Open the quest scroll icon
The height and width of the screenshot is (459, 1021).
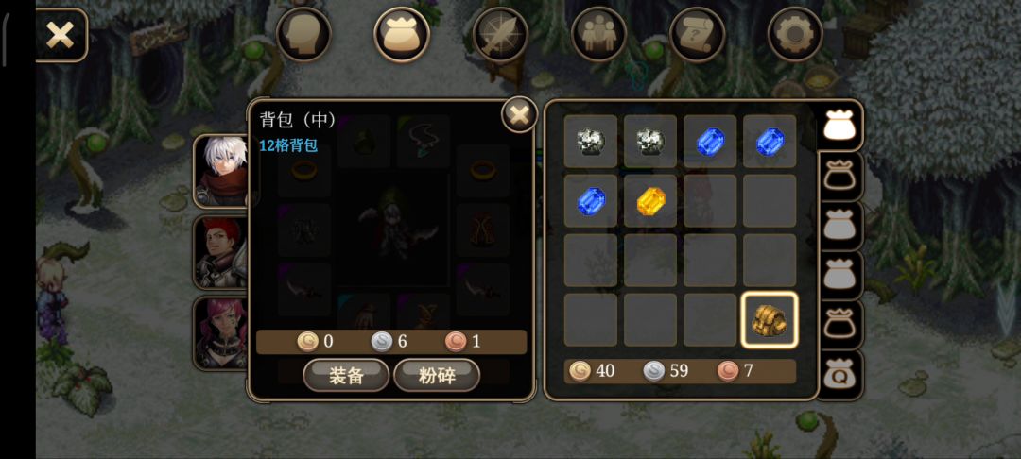click(697, 34)
